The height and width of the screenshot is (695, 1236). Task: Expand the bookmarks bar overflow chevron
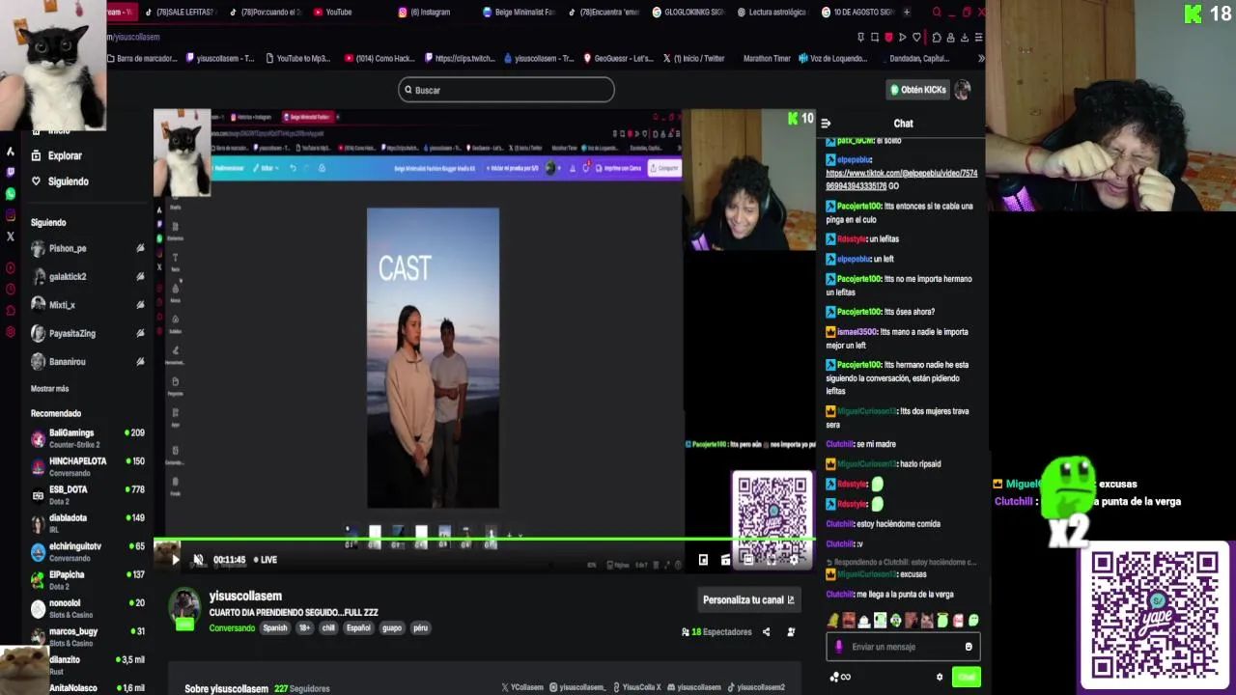click(x=981, y=59)
